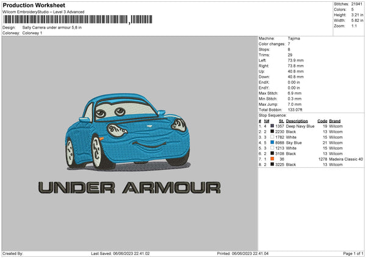Select the white swatch for thread 1782
This screenshot has height=258, width=366.
[x=272, y=137]
